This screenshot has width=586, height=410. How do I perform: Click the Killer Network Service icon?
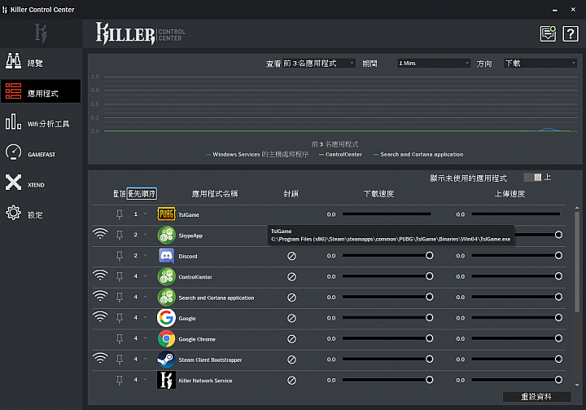point(166,380)
